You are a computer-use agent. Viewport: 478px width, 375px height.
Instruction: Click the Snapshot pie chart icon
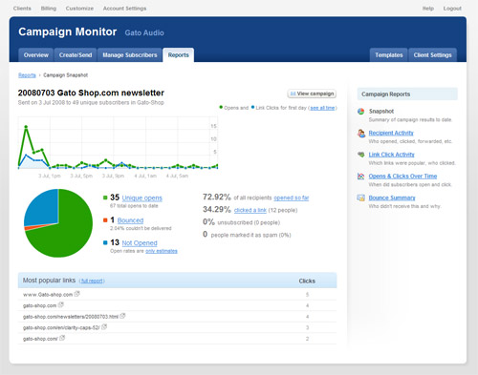360,112
